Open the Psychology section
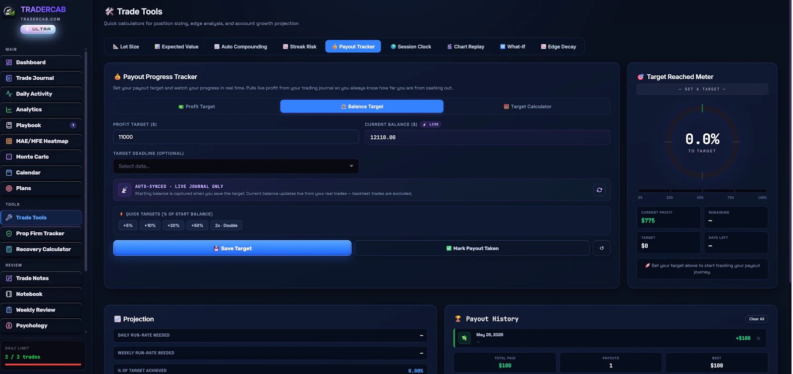This screenshot has width=793, height=374. pos(41,325)
